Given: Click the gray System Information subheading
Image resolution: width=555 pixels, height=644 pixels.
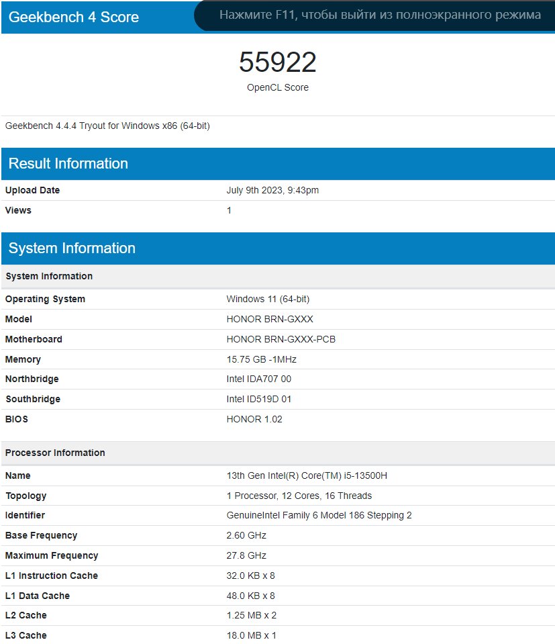Looking at the screenshot, I should pyautogui.click(x=49, y=276).
